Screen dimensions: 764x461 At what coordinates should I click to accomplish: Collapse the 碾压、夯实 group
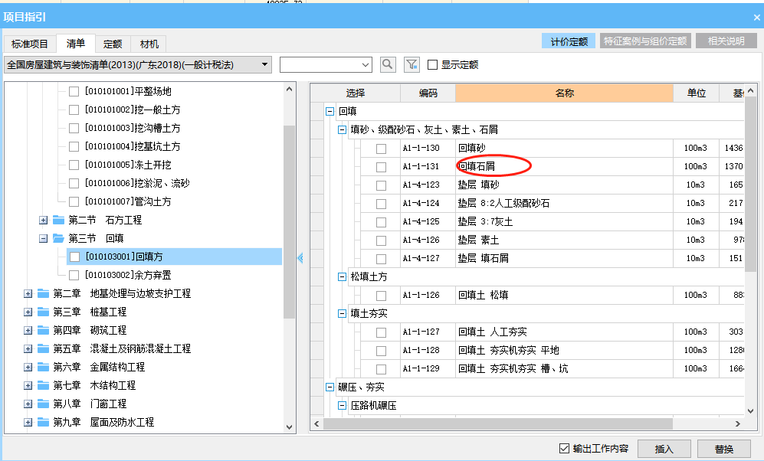(330, 387)
